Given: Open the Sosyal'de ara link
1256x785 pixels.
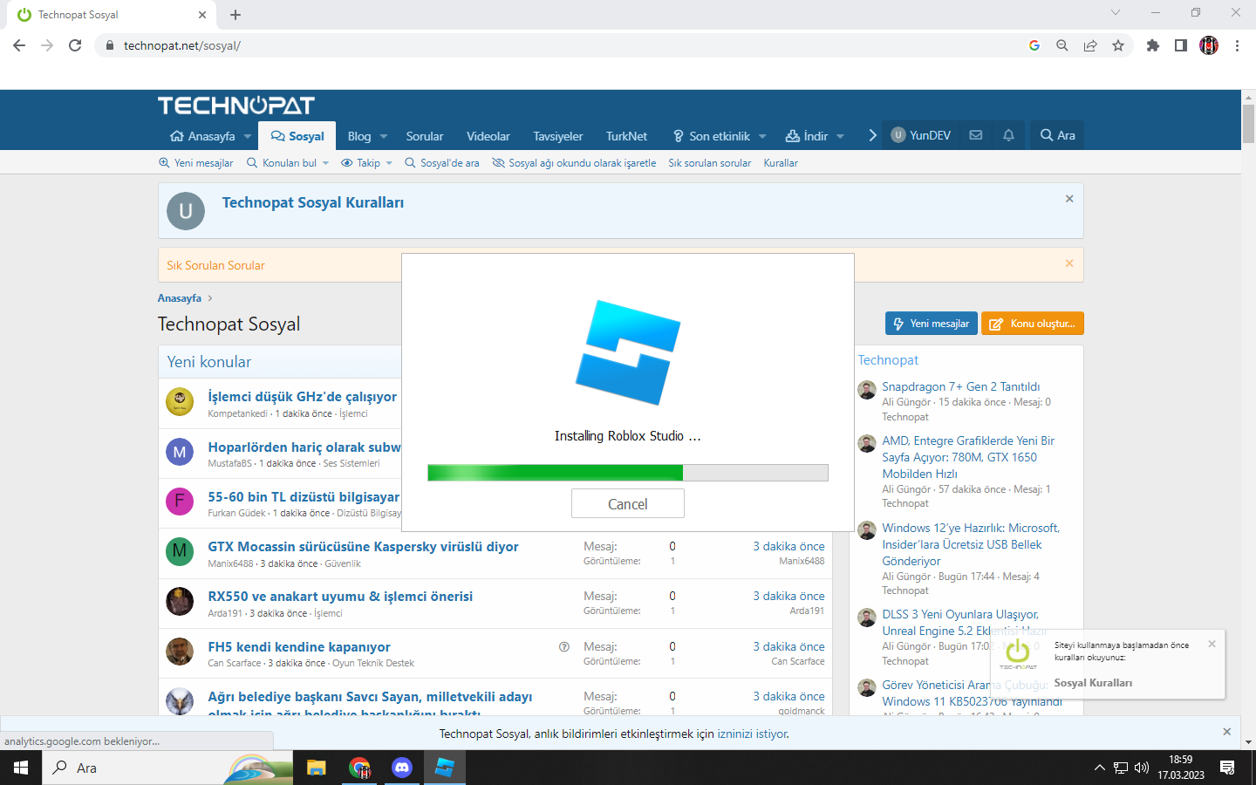Looking at the screenshot, I should pos(442,163).
